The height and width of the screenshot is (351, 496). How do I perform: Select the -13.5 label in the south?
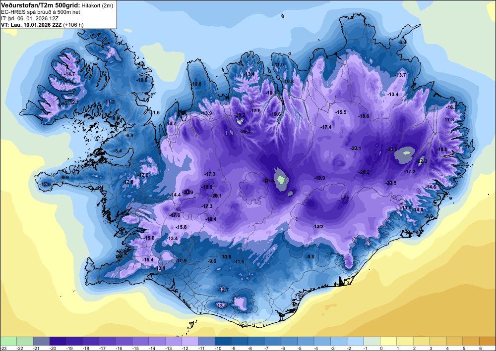(x=222, y=305)
